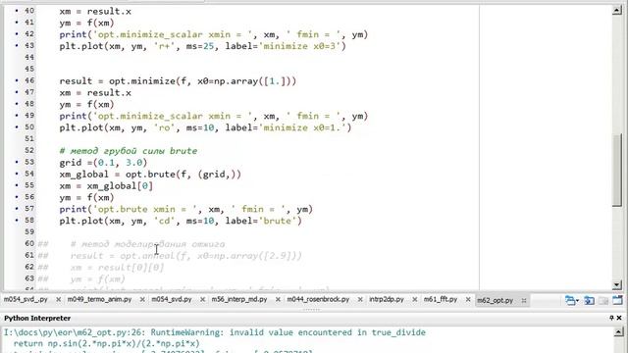Switch to the m56_interp_md.py tab
Viewport: 628px width, 353px height.
239,299
